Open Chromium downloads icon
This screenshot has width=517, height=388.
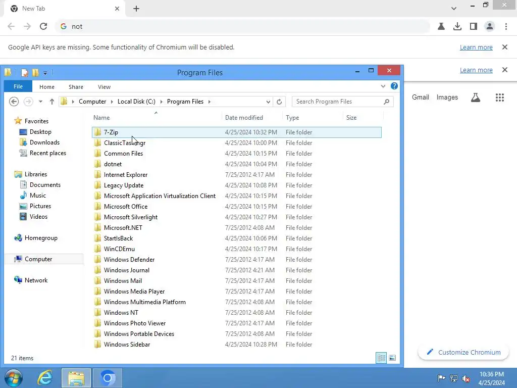pos(457,26)
